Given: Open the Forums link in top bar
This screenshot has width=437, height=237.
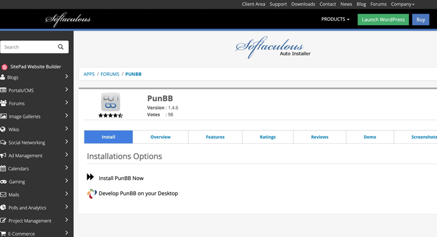Looking at the screenshot, I should tap(378, 4).
